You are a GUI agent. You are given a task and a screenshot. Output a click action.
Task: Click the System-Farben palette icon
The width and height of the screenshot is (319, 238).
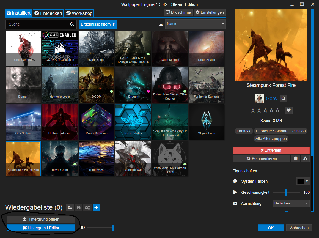point(235,181)
